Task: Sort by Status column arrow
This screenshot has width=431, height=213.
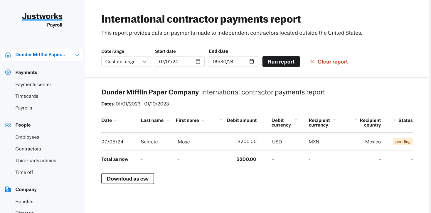Action: coord(395,120)
